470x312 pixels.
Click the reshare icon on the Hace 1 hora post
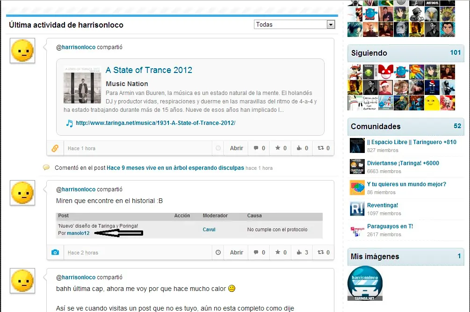click(x=320, y=148)
